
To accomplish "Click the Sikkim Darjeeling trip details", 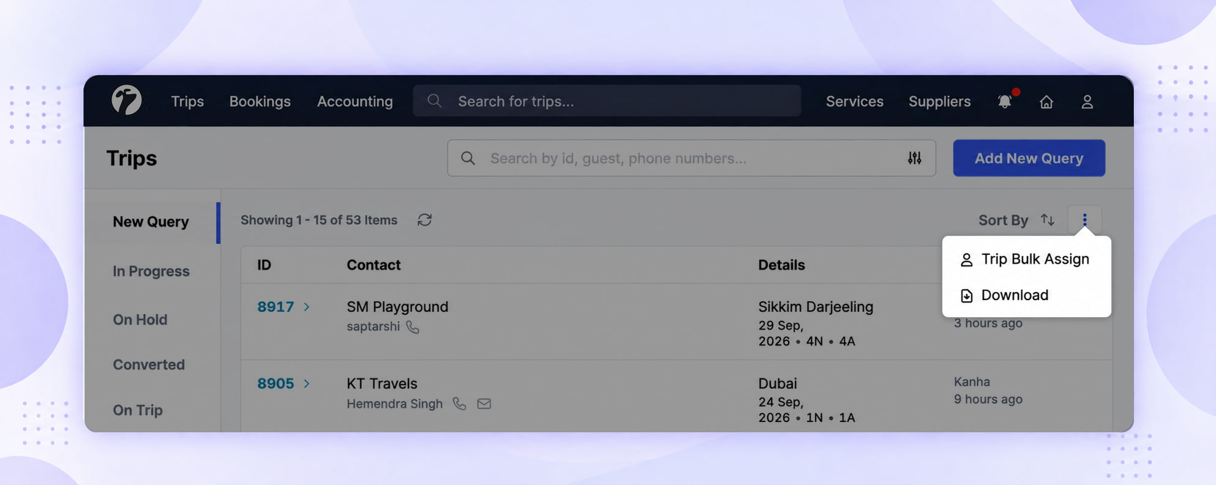I will click(816, 307).
